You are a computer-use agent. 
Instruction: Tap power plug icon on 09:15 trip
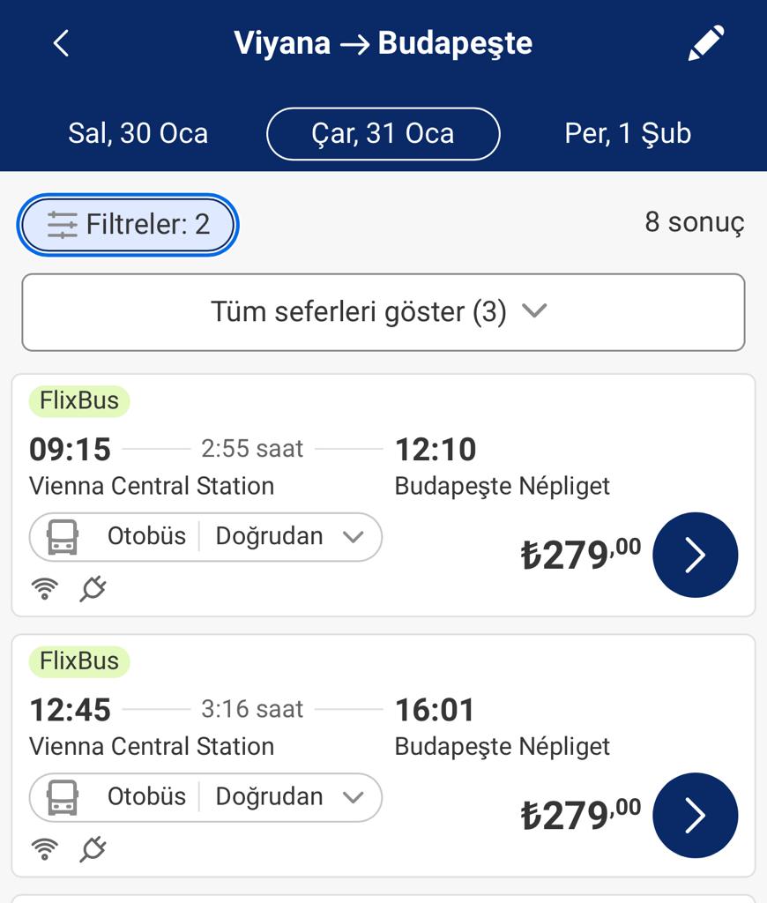(93, 588)
